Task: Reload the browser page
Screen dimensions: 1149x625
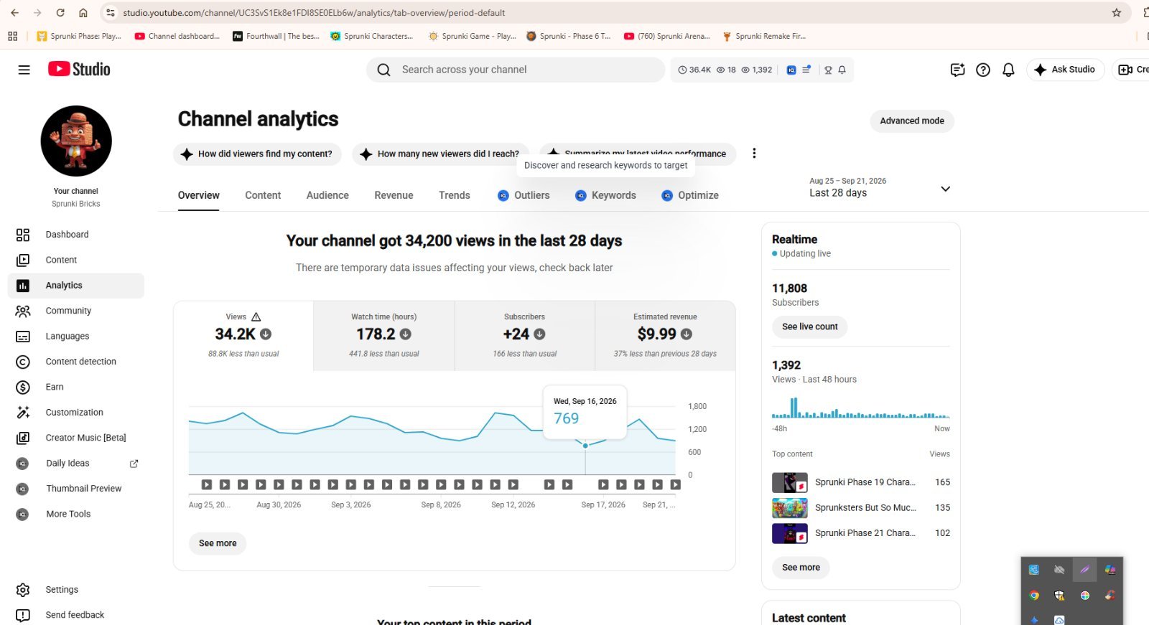Action: [60, 13]
